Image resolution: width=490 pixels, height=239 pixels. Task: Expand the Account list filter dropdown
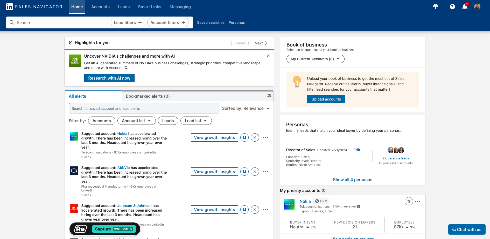pos(136,121)
